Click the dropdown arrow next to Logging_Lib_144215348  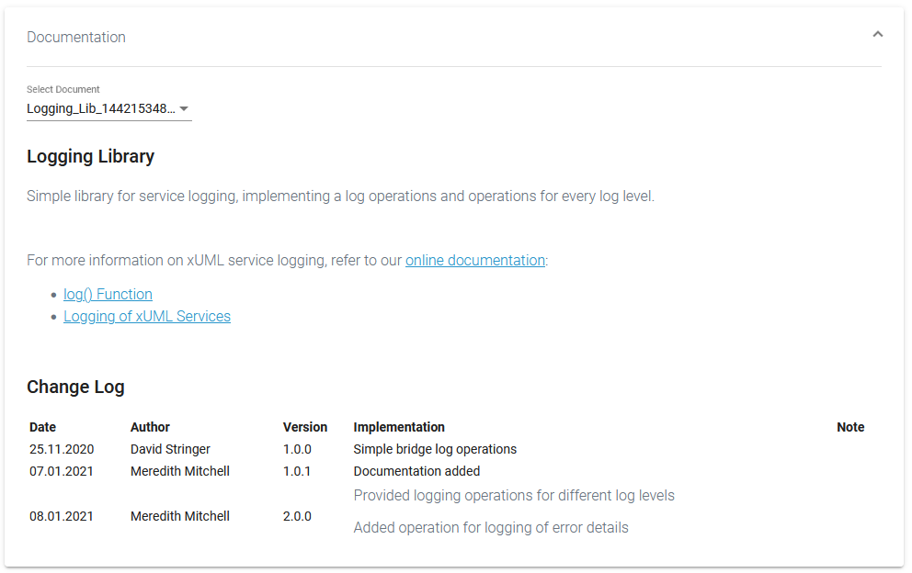coord(185,108)
